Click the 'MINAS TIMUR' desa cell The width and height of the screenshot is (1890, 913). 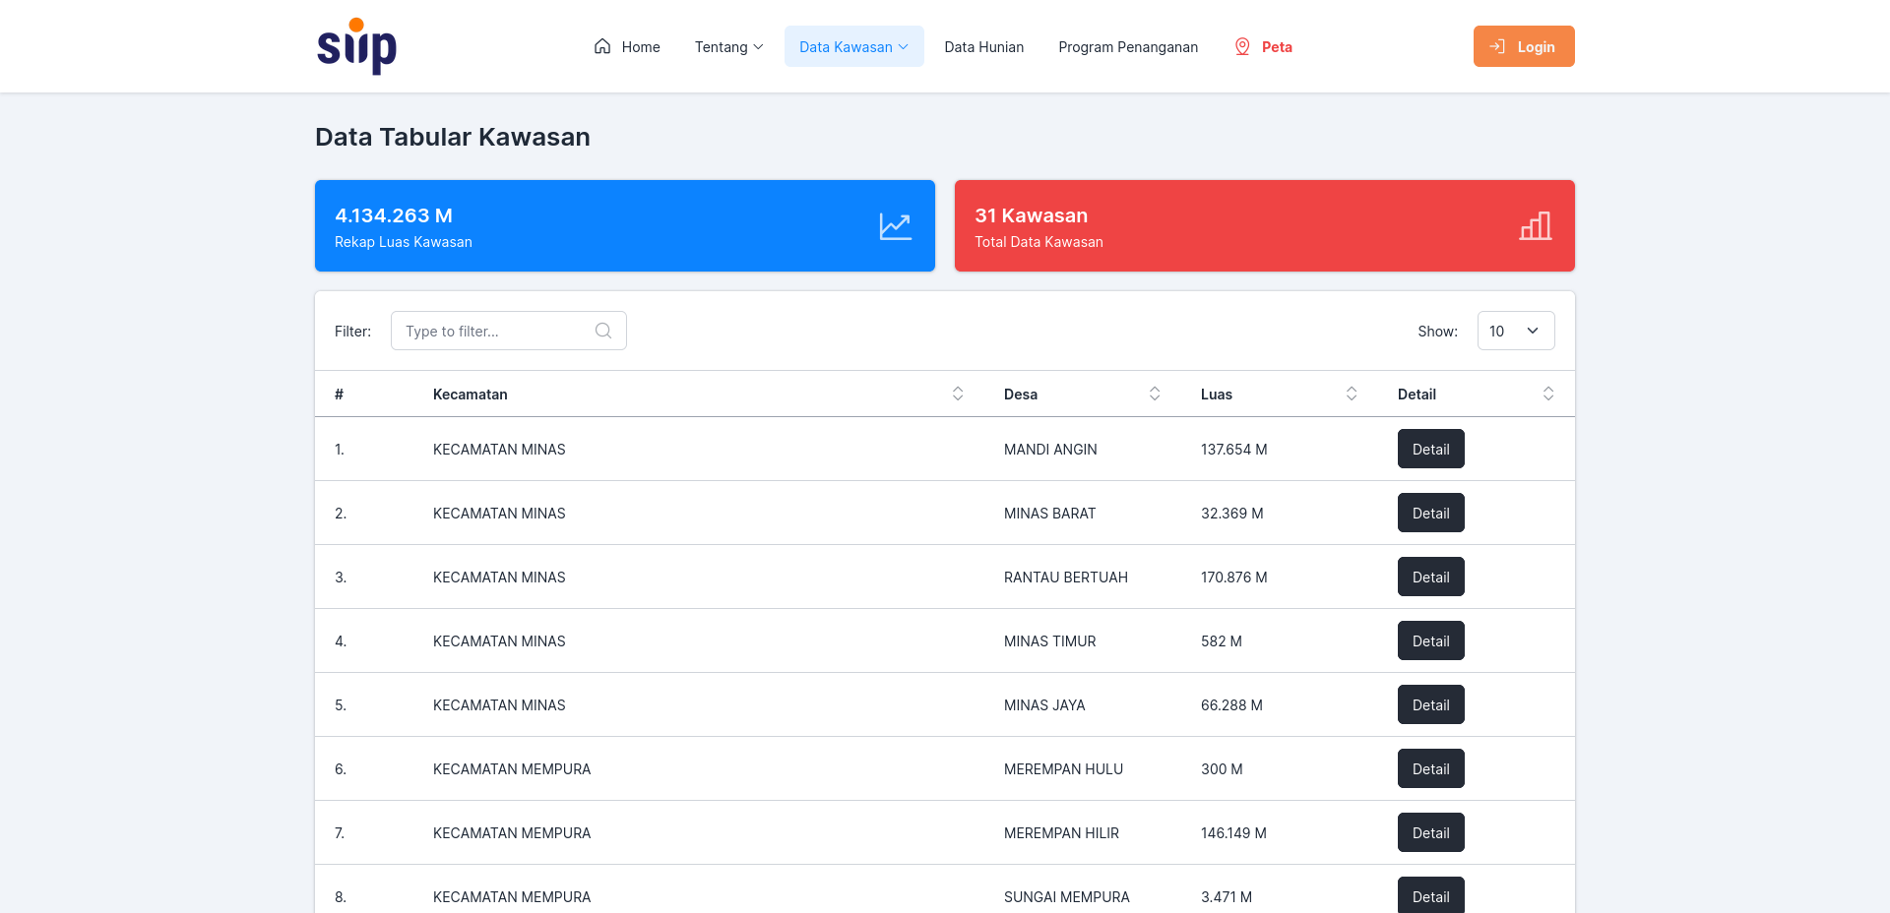(x=1049, y=641)
